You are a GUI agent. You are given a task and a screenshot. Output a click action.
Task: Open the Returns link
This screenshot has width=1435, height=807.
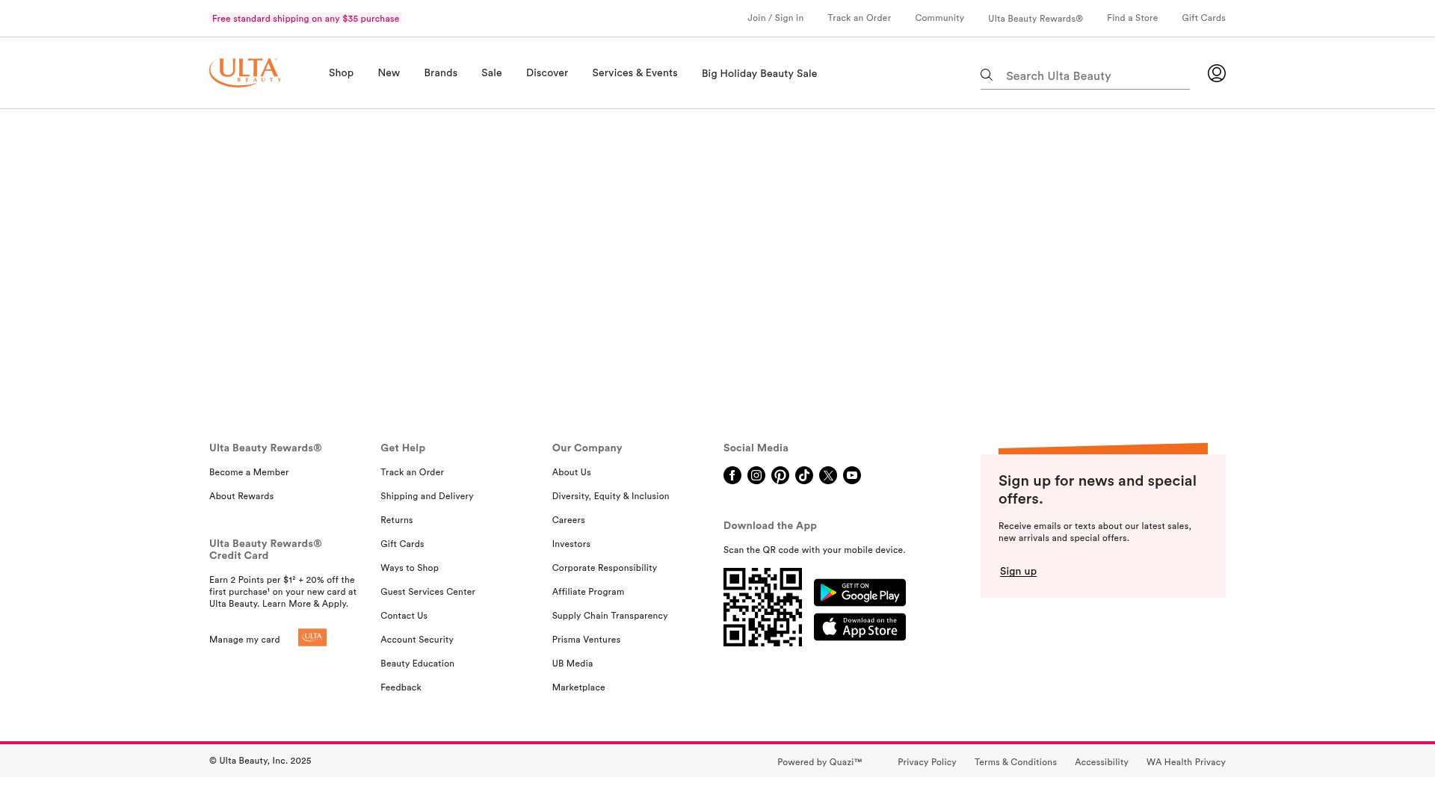click(x=396, y=520)
